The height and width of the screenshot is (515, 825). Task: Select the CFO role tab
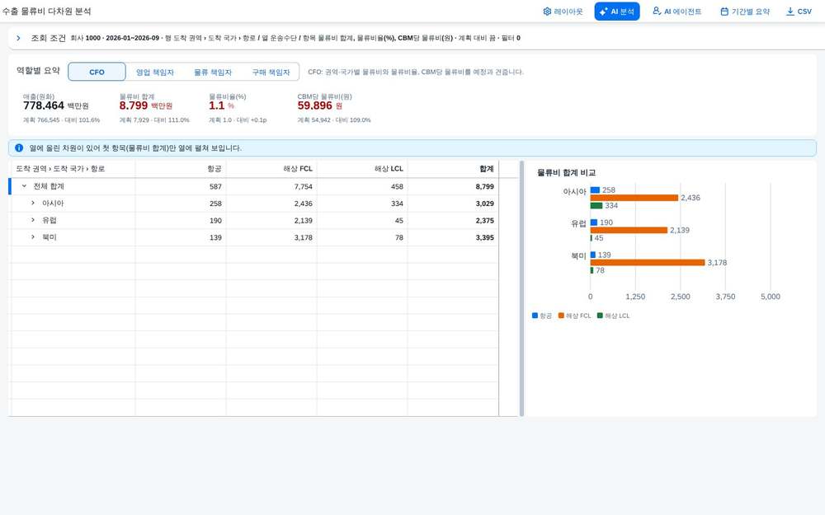click(x=97, y=72)
